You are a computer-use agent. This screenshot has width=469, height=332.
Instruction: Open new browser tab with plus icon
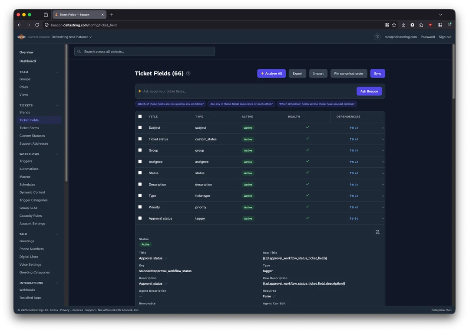tap(112, 15)
